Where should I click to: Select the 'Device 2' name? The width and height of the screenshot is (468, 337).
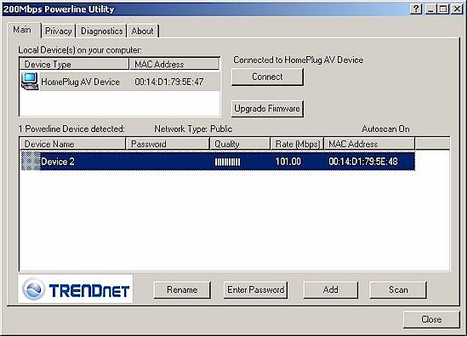58,162
